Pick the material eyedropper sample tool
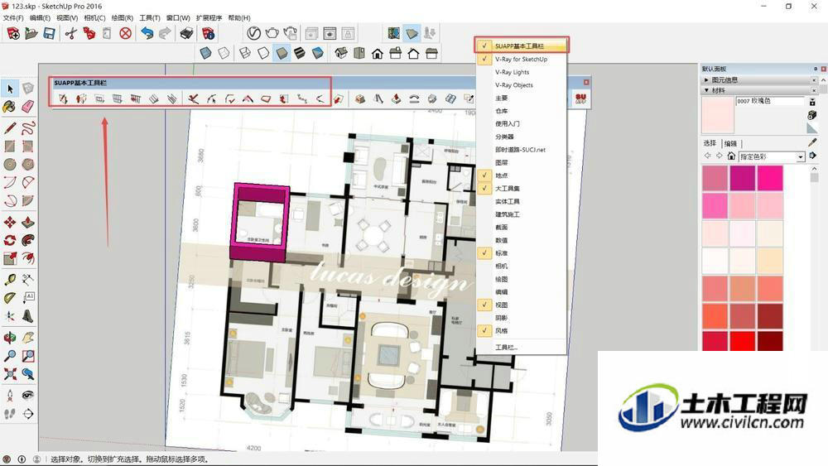 tap(813, 142)
